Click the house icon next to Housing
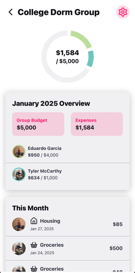The width and height of the screenshot is (135, 273). pyautogui.click(x=34, y=221)
